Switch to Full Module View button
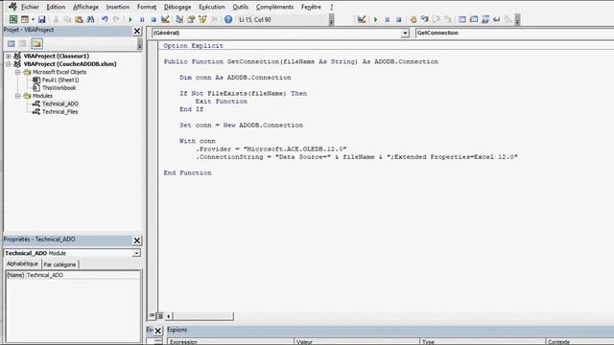 click(160, 316)
